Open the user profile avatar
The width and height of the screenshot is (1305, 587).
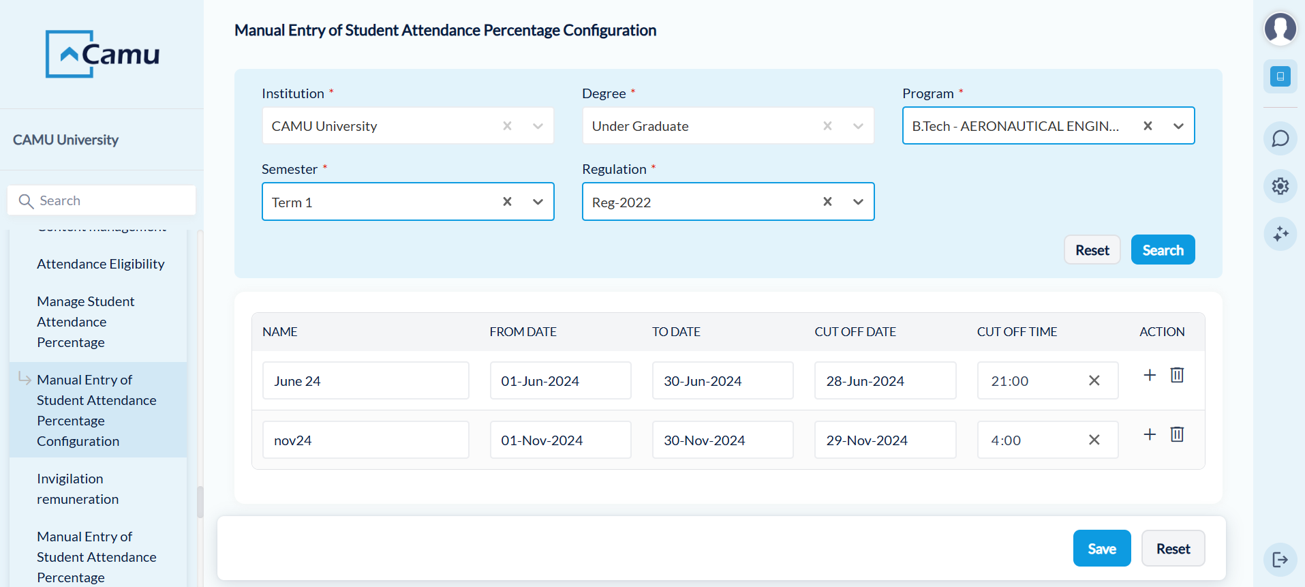1280,29
